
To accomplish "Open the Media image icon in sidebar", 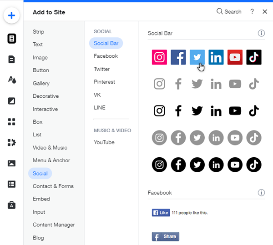I will coord(11,163).
